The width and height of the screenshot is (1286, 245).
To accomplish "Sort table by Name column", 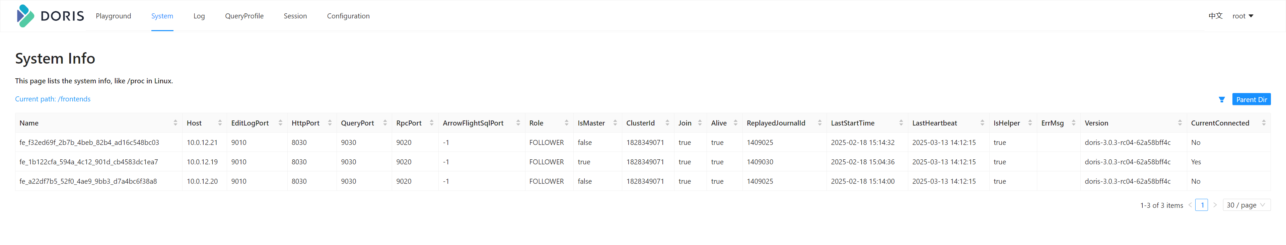I will tap(175, 123).
